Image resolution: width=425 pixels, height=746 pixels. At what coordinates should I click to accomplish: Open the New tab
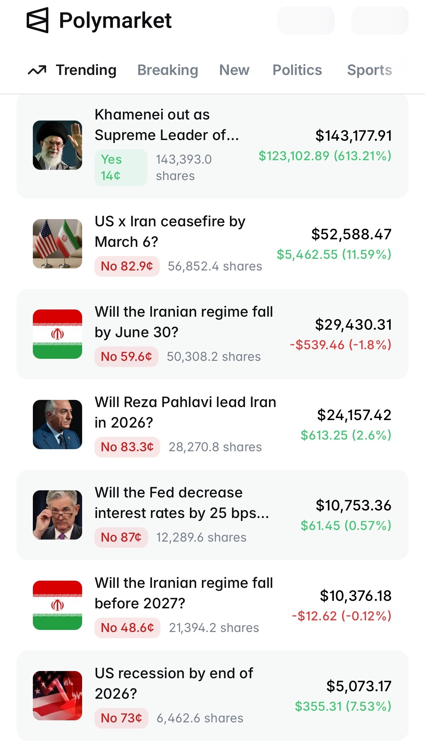pyautogui.click(x=234, y=70)
